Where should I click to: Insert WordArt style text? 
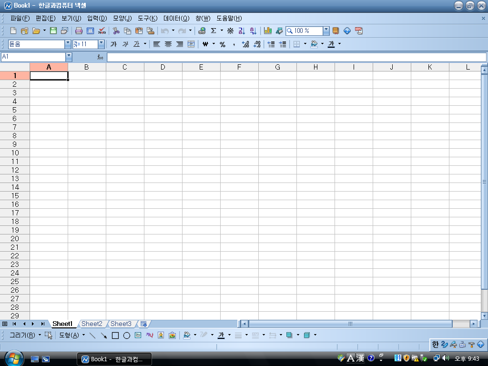(149, 335)
